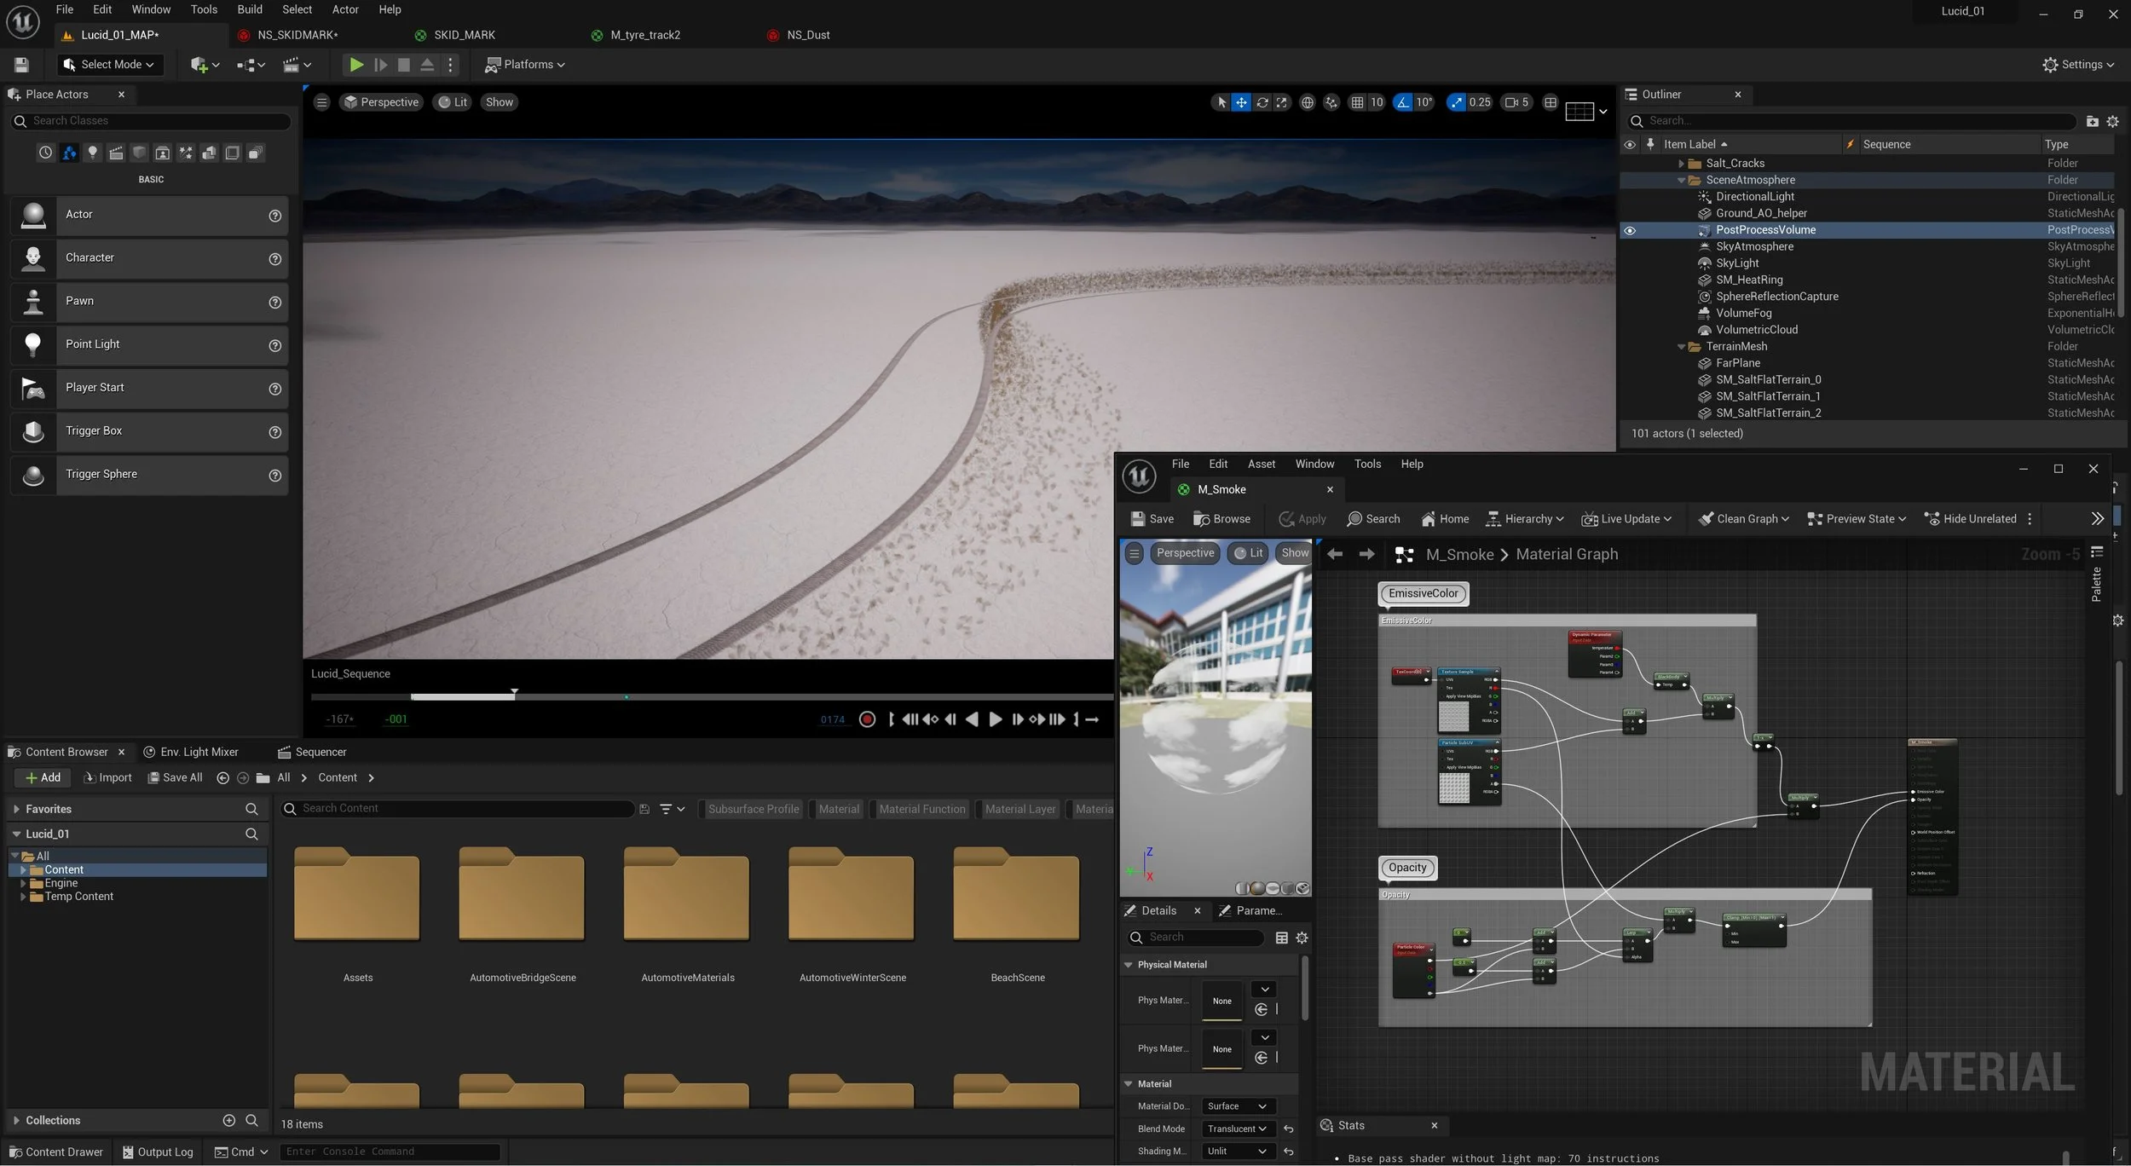
Task: Toggle grid snapping in viewport toolbar
Action: point(1357,102)
